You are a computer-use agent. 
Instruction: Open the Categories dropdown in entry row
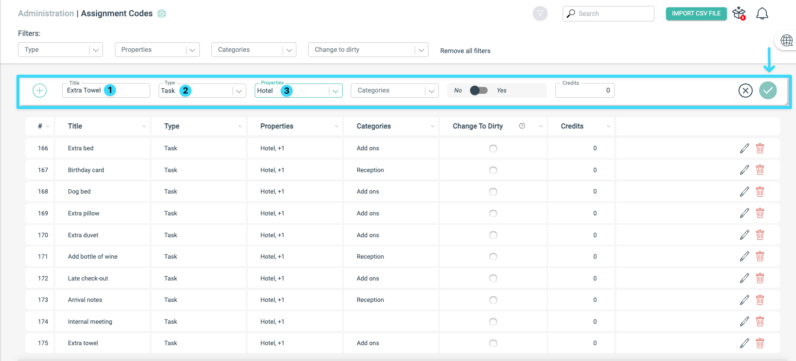[395, 90]
